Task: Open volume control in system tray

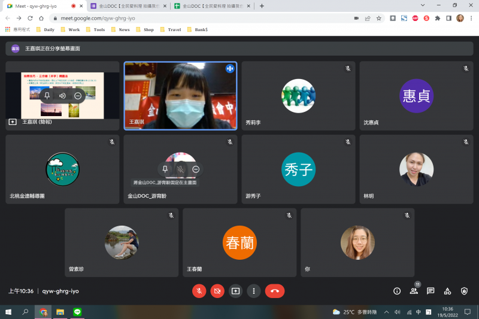Action: click(x=398, y=312)
